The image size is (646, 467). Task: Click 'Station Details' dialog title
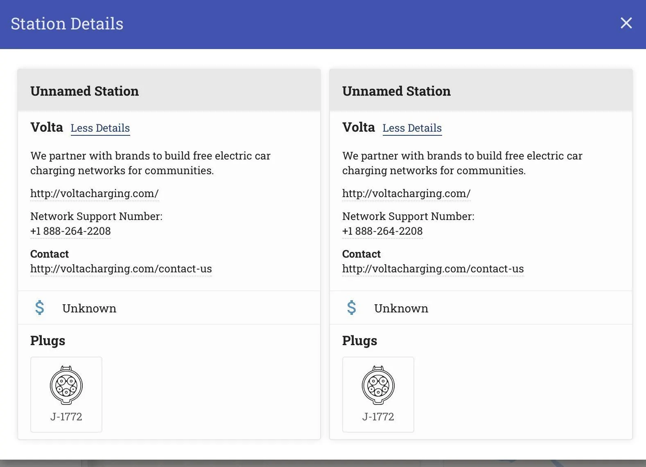(x=67, y=24)
